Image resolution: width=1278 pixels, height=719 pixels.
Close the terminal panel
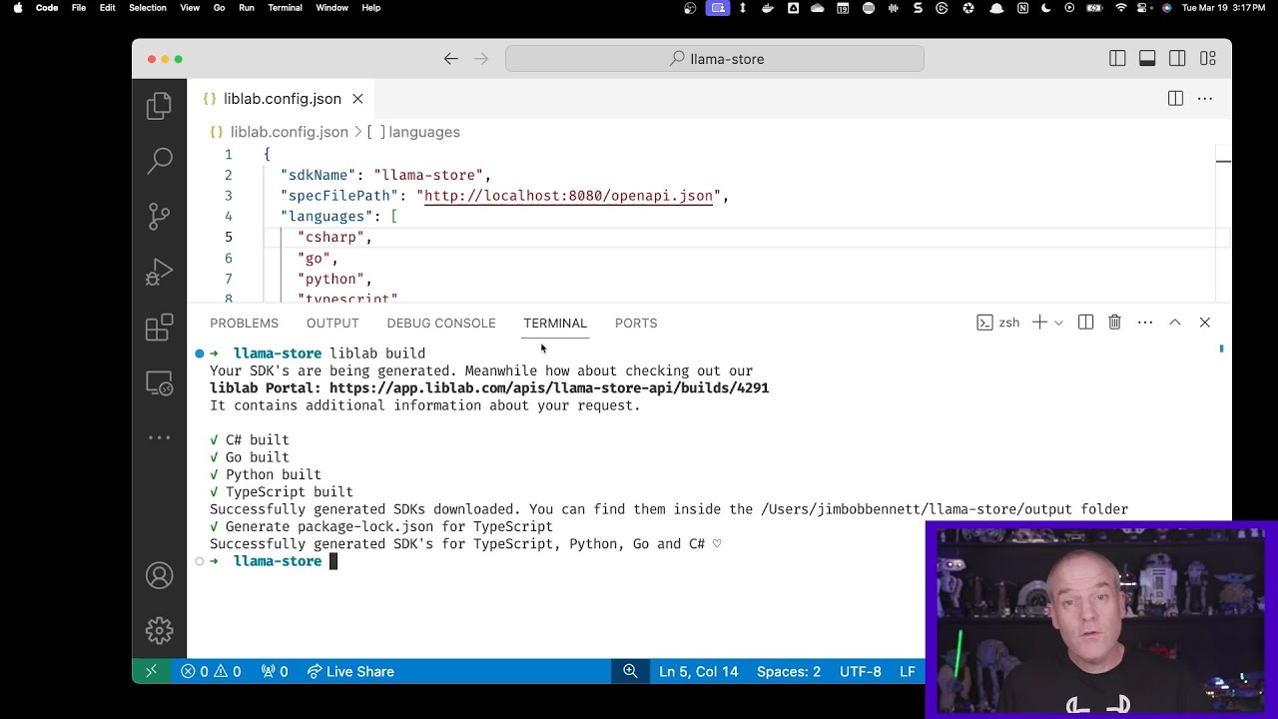[x=1205, y=323]
